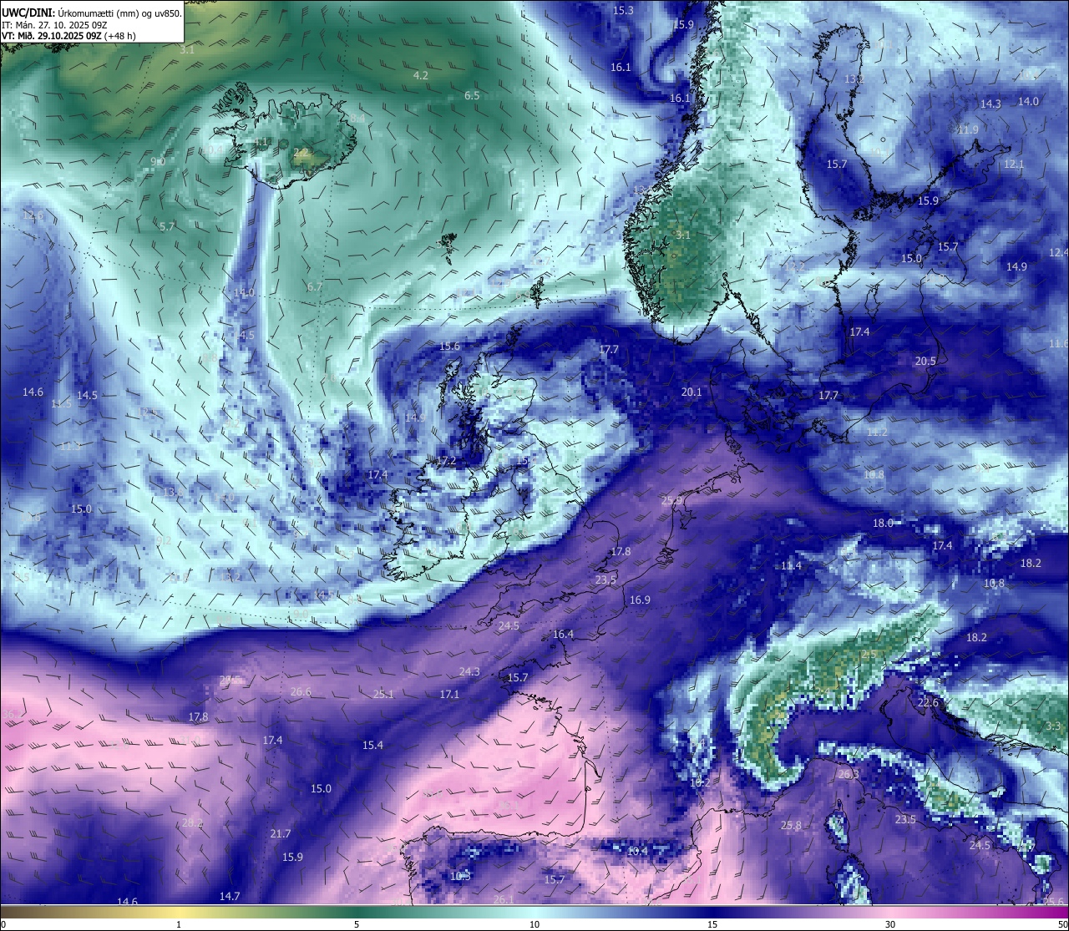The width and height of the screenshot is (1069, 931).
Task: Click the map value 20.1
Action: point(692,392)
